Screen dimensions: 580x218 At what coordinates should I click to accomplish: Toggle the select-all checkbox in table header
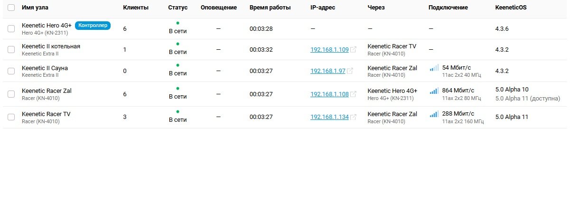[11, 8]
